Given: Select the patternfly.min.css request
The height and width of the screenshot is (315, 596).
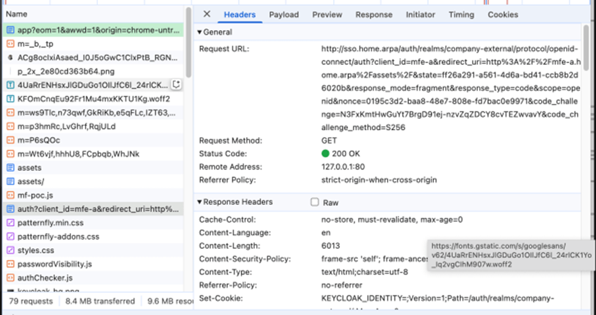Looking at the screenshot, I should click(93, 223).
